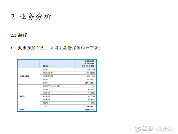Click the subtotal value "24,897"
The image size is (178, 134).
tap(90, 106)
